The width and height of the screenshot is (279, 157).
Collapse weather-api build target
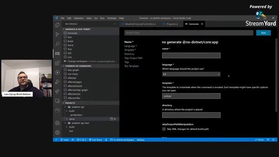click(x=67, y=111)
